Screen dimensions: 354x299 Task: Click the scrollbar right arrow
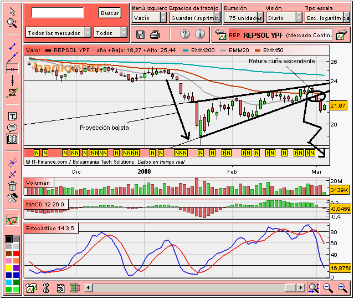tap(300, 288)
